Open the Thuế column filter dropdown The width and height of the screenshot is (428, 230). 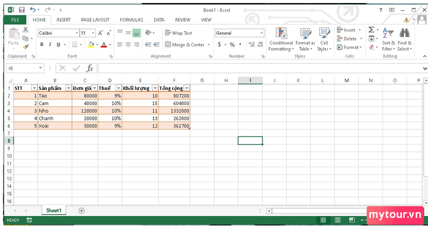point(119,88)
